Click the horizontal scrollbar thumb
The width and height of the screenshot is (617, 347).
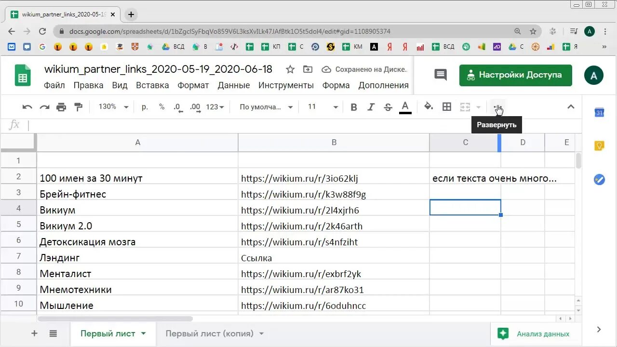coord(115,319)
